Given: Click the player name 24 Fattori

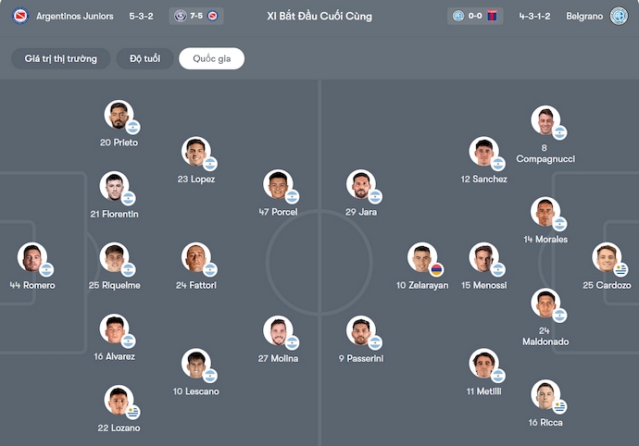Looking at the screenshot, I should tap(195, 285).
